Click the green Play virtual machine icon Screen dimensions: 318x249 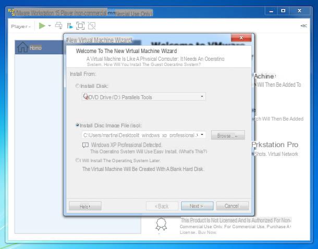coord(42,25)
